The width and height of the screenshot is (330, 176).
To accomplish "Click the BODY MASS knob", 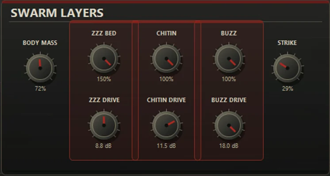I will pos(40,68).
